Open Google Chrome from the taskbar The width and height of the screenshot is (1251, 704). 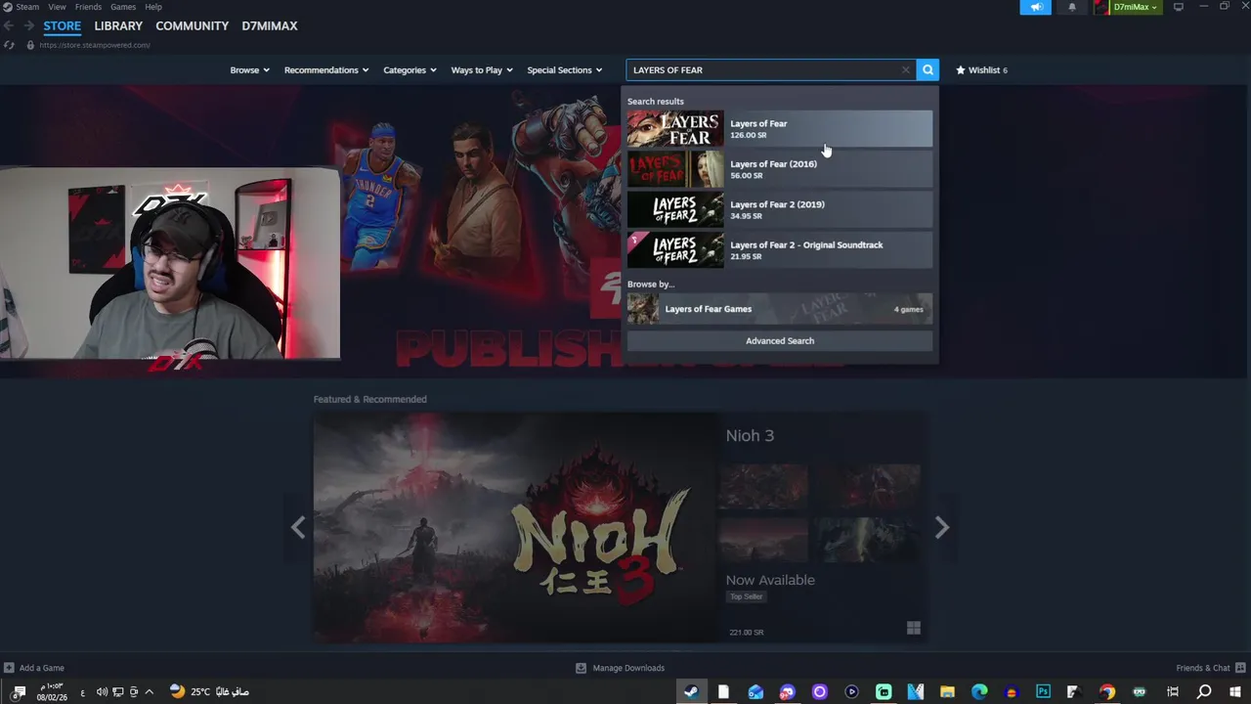(x=1107, y=691)
